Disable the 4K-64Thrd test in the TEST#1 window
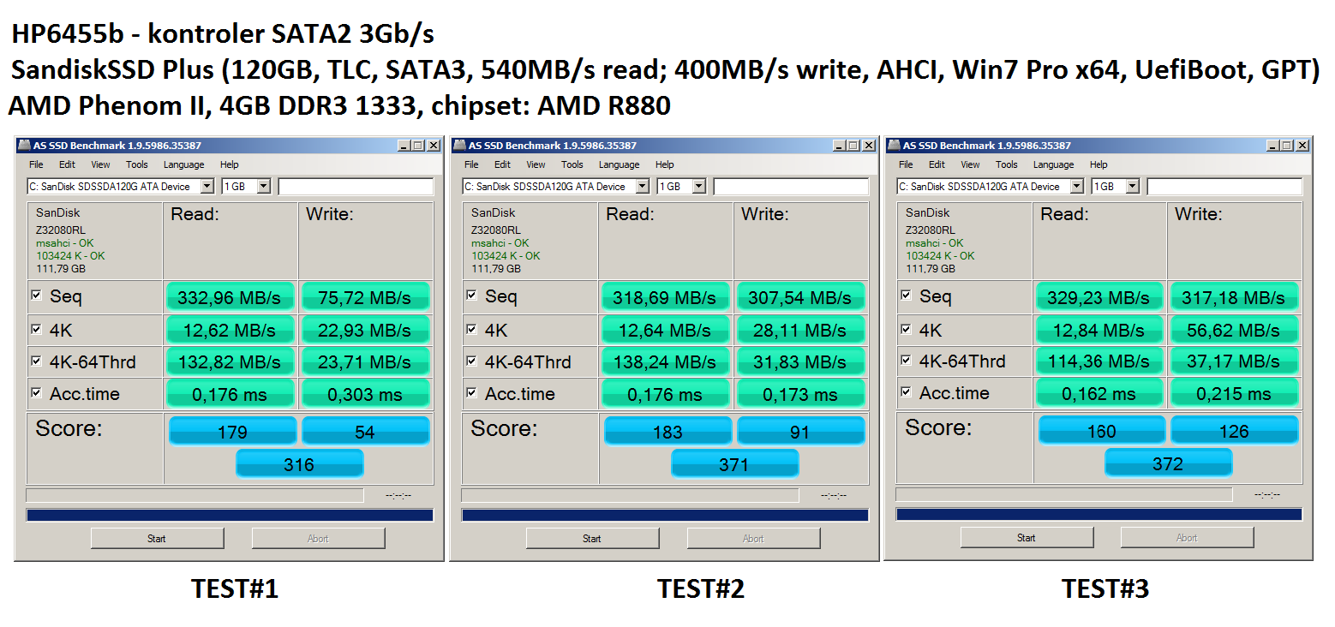Viewport: 1335px width, 627px height. tap(36, 361)
